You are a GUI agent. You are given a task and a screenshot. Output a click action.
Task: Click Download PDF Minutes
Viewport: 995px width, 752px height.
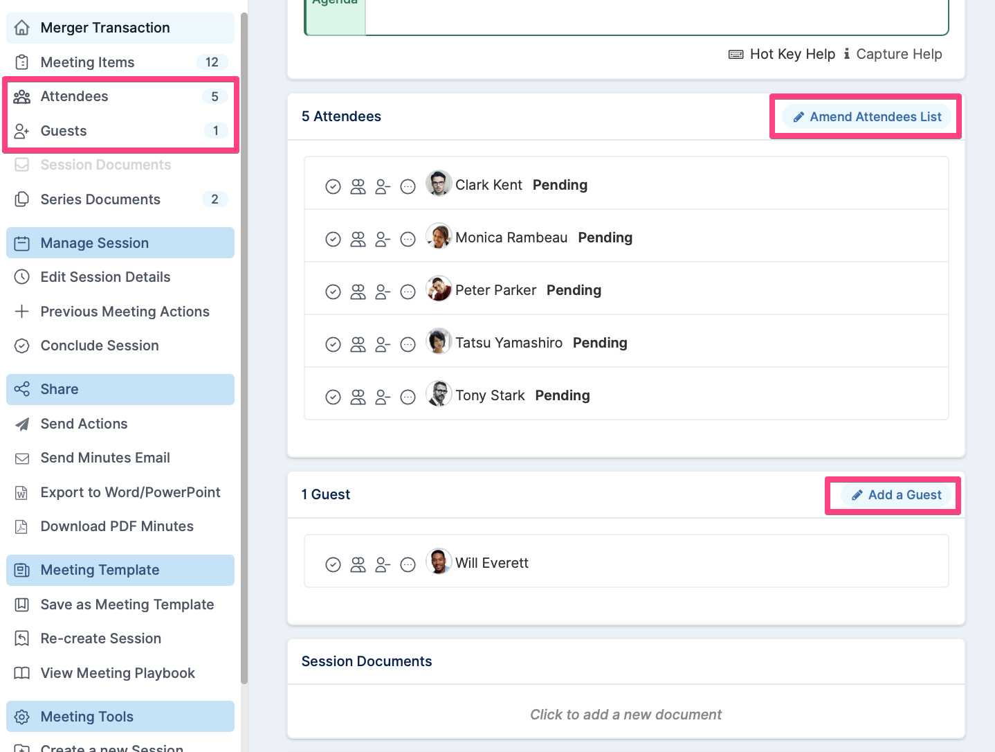[x=120, y=526]
